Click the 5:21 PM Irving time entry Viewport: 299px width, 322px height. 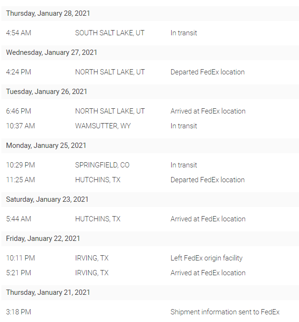click(19, 273)
